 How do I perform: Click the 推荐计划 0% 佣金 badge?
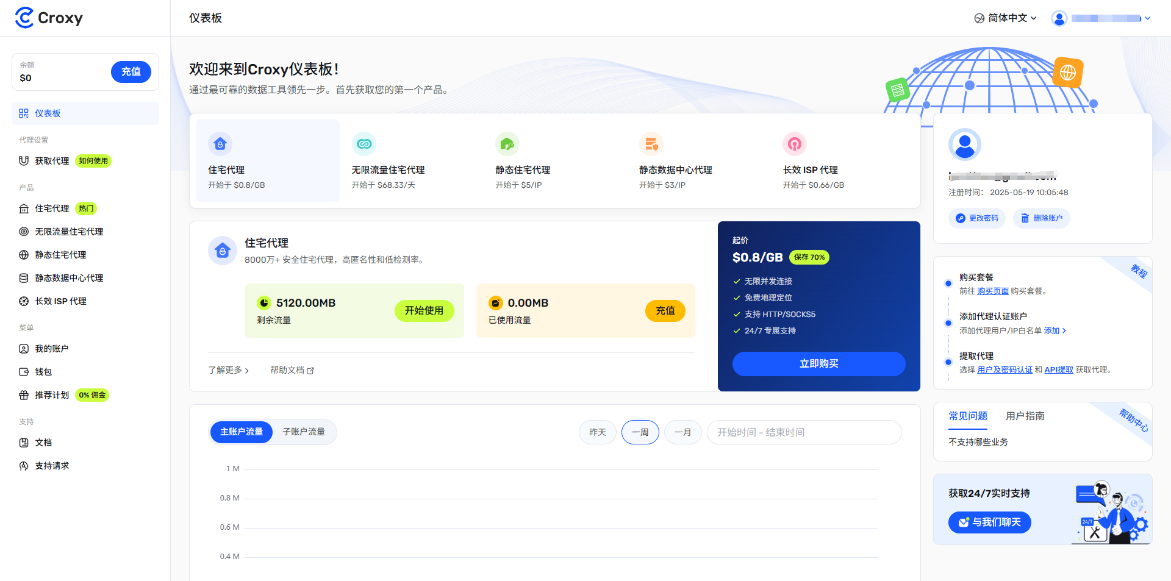[x=92, y=395]
